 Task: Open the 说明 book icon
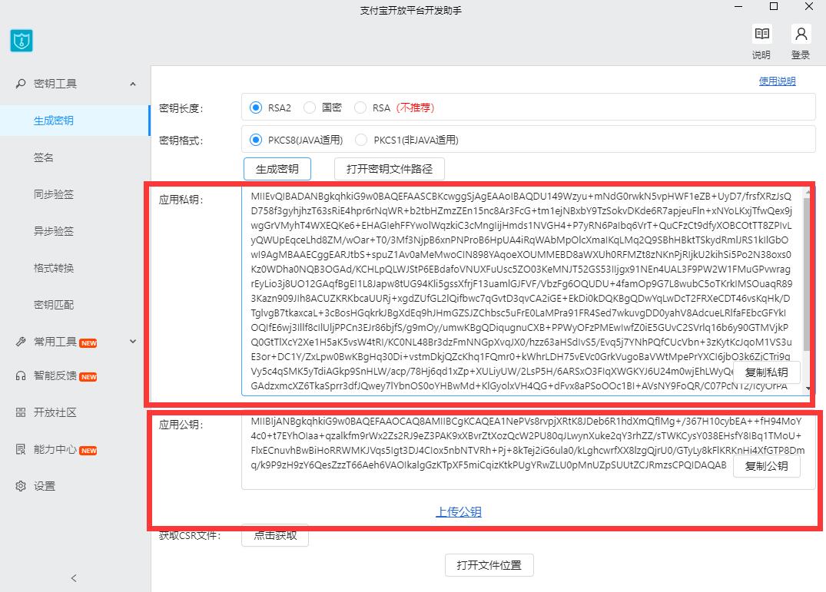coord(761,35)
